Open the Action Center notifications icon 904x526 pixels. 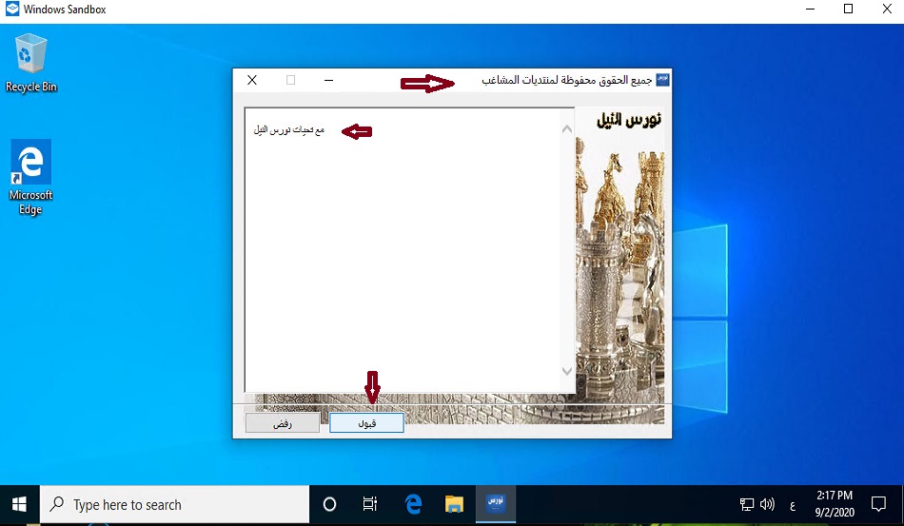(x=878, y=504)
